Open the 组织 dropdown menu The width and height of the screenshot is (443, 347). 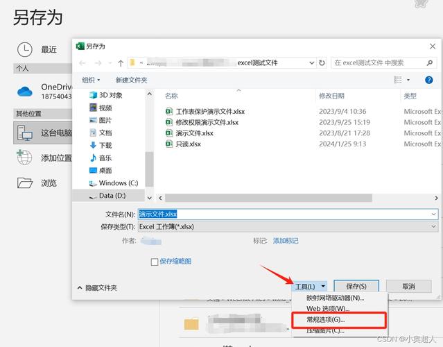point(91,80)
